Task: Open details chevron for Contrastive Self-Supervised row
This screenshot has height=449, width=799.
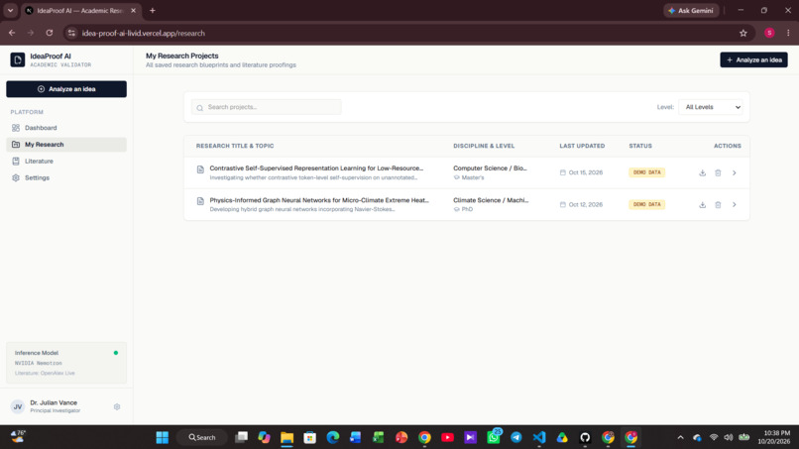Action: coord(735,172)
